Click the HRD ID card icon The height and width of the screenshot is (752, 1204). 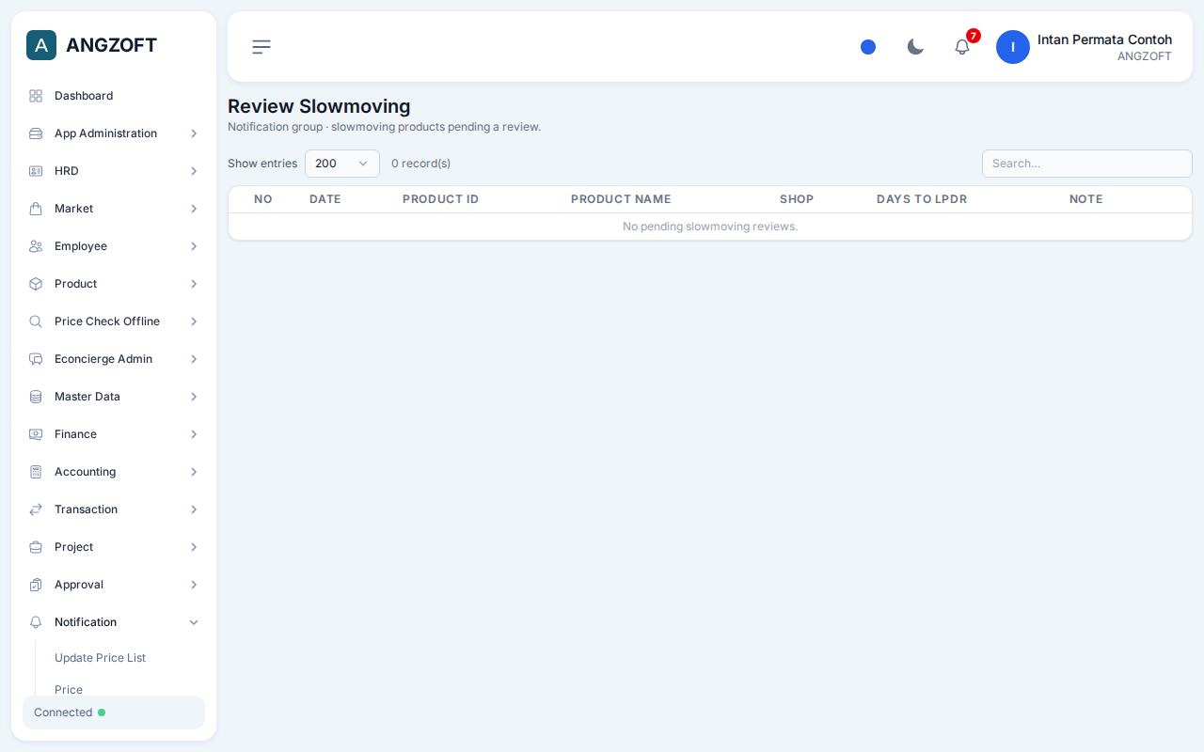click(36, 171)
